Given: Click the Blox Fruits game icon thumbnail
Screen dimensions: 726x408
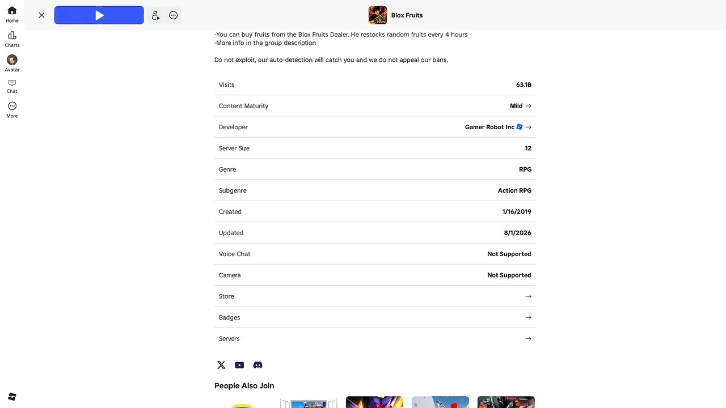Looking at the screenshot, I should (x=378, y=15).
